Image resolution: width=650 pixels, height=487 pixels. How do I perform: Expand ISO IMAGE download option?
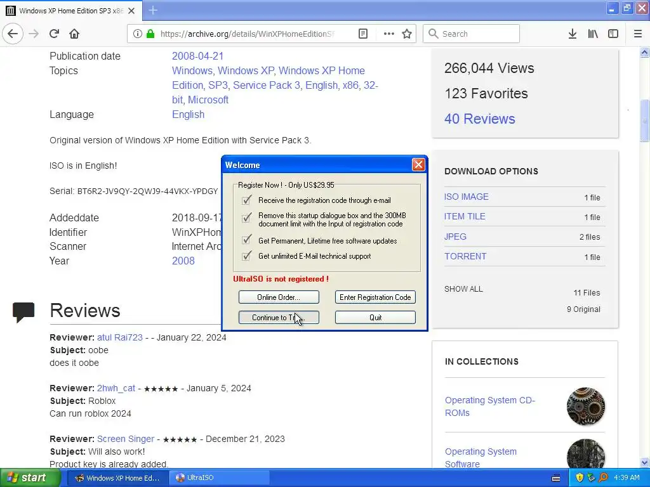point(467,197)
